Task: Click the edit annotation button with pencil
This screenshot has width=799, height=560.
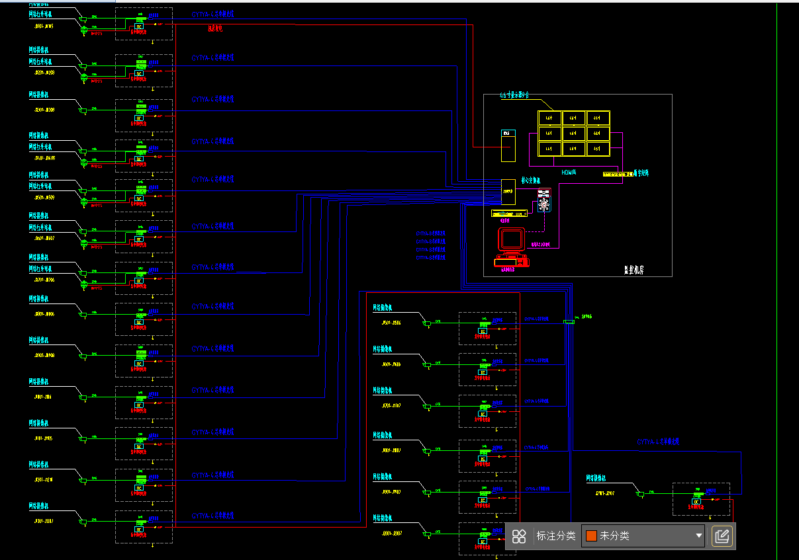Action: [722, 536]
